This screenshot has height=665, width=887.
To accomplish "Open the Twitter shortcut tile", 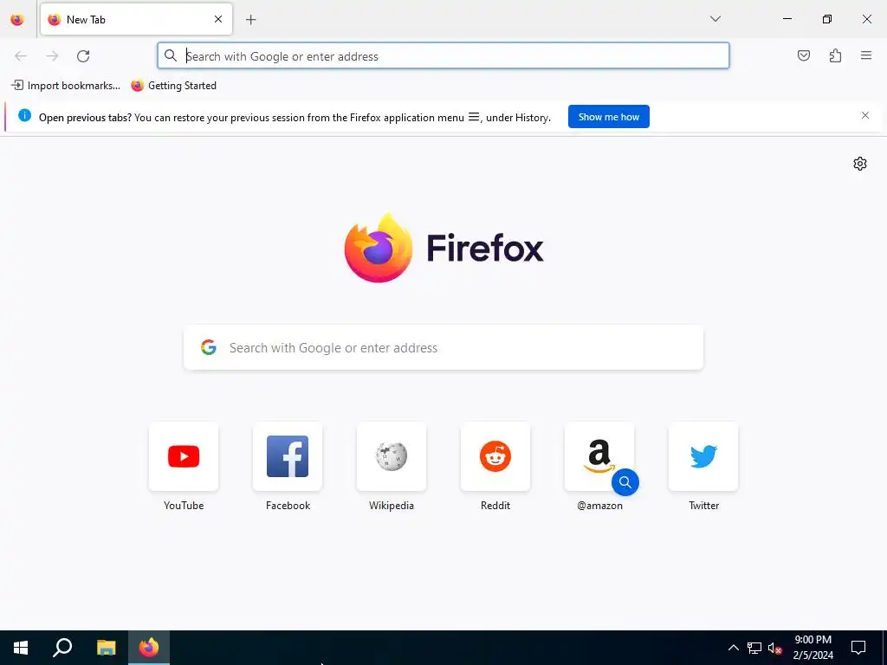I will pyautogui.click(x=703, y=456).
